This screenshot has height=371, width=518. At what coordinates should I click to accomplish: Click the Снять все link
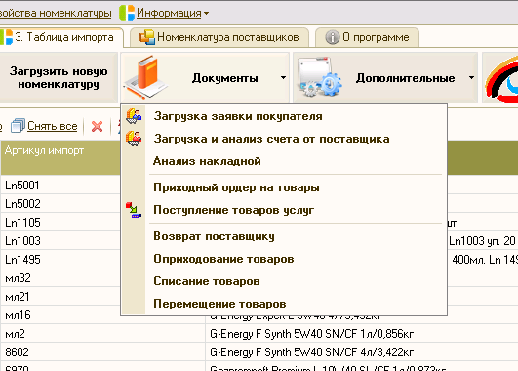pyautogui.click(x=53, y=126)
